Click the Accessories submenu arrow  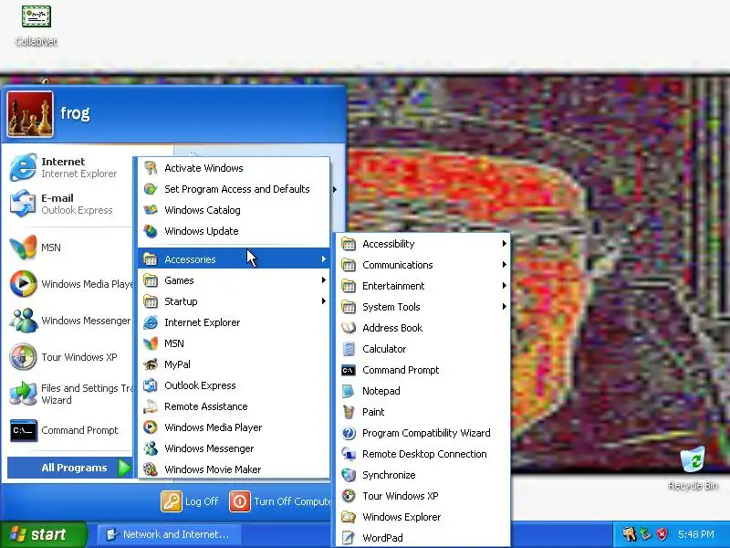323,259
